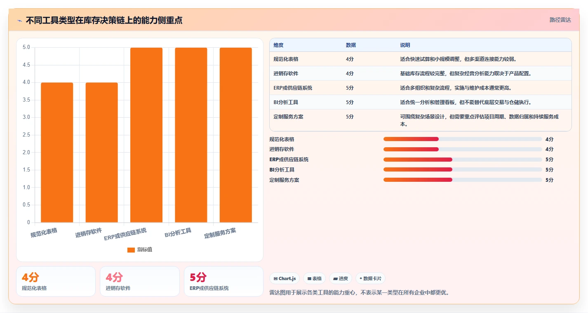Click the BI分析工具 bar in the chart
The width and height of the screenshot is (588, 313).
tap(191, 135)
